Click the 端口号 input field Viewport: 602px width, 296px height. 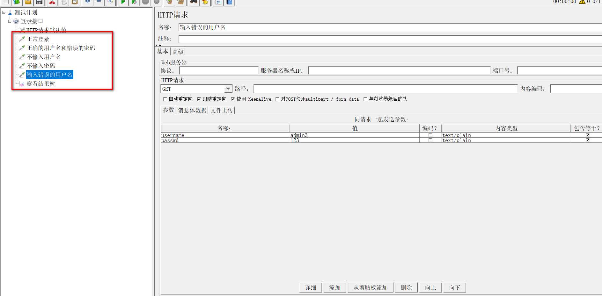[560, 71]
